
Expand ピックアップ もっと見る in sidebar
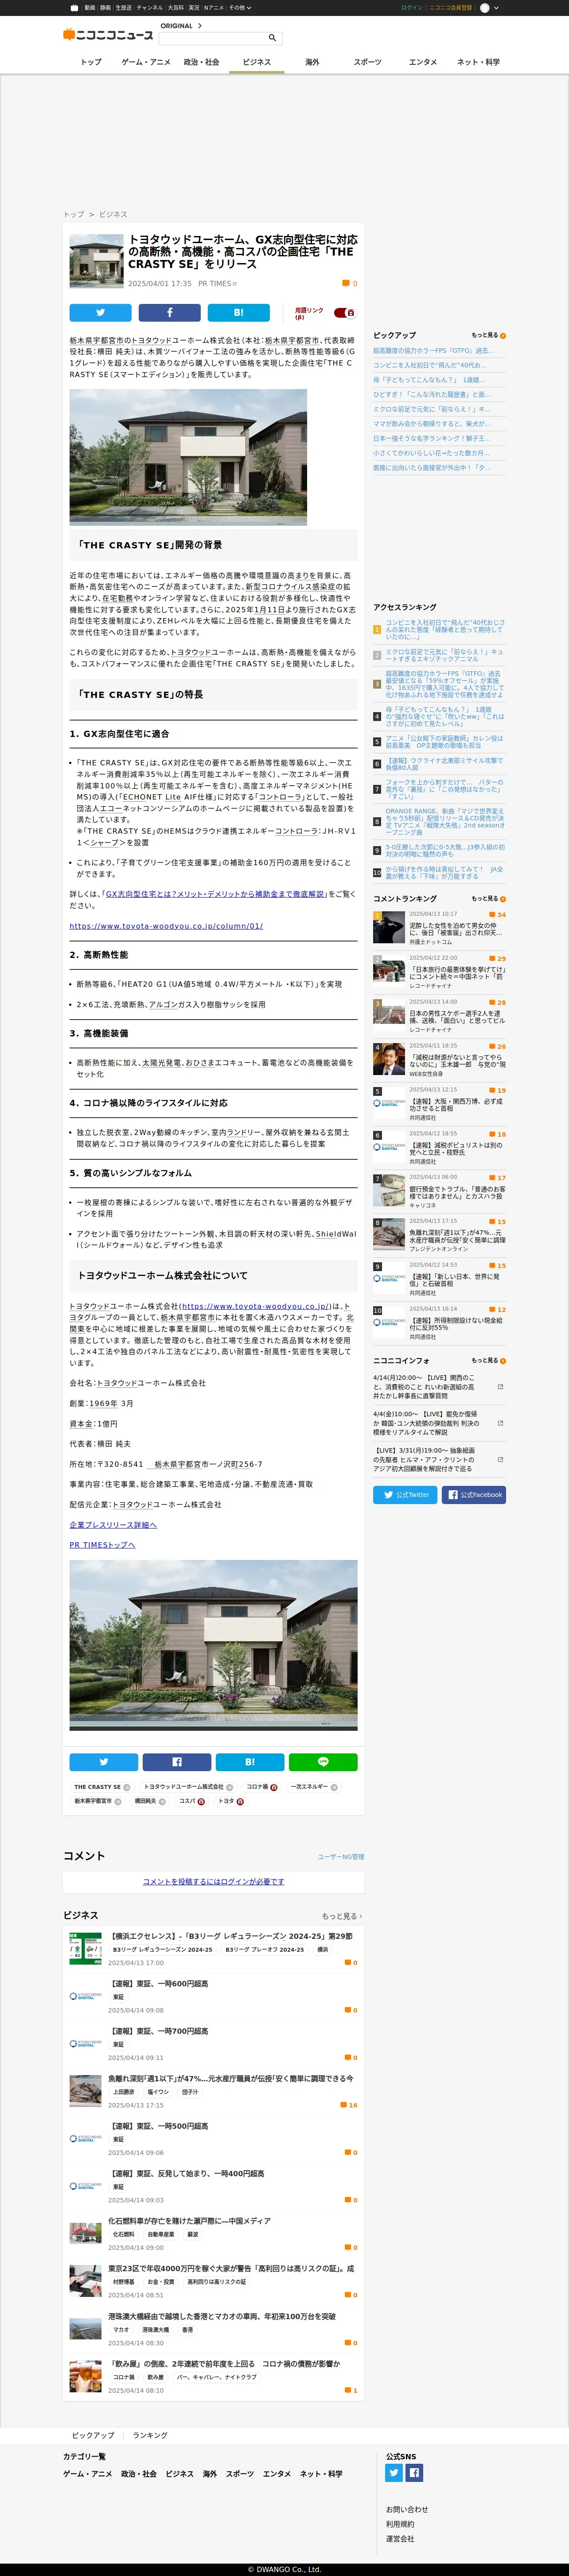(488, 335)
